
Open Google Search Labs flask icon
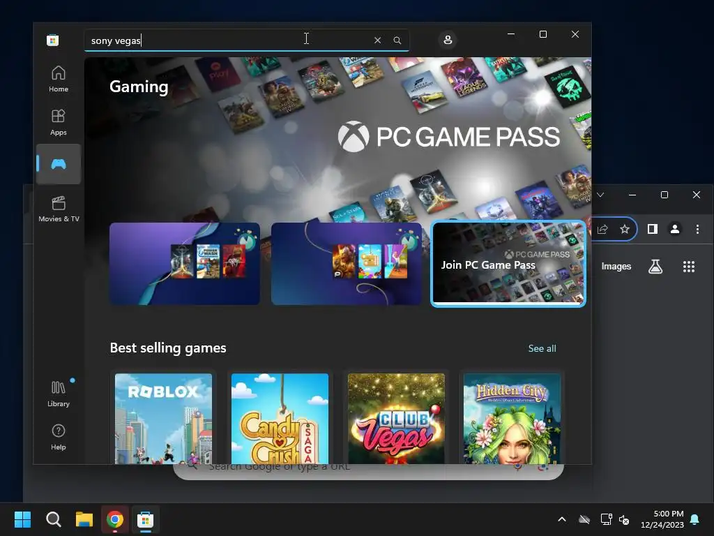pyautogui.click(x=655, y=267)
